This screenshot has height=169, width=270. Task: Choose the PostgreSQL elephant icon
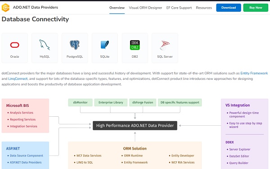(75, 45)
